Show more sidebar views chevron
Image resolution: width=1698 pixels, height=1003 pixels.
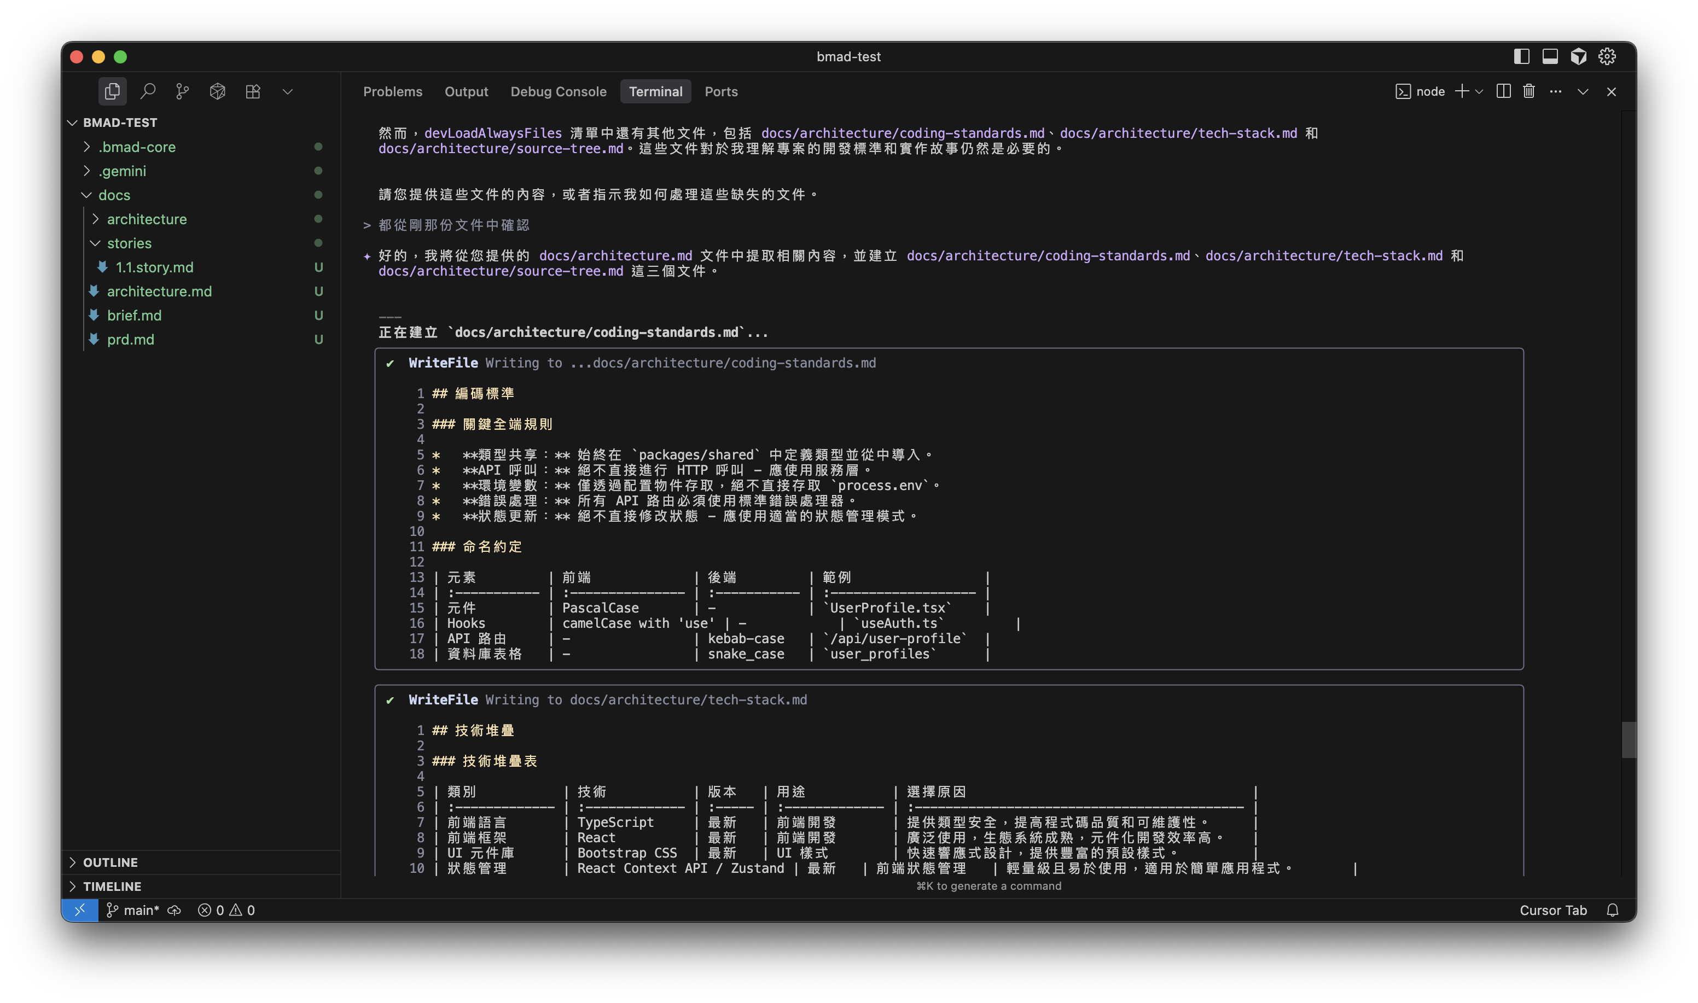pos(288,91)
